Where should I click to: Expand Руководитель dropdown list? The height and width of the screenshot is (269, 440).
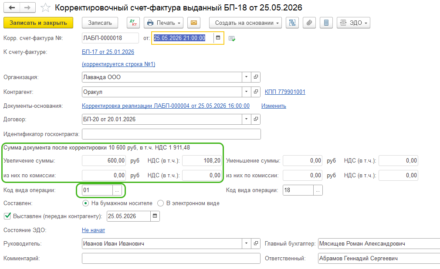[247, 243]
